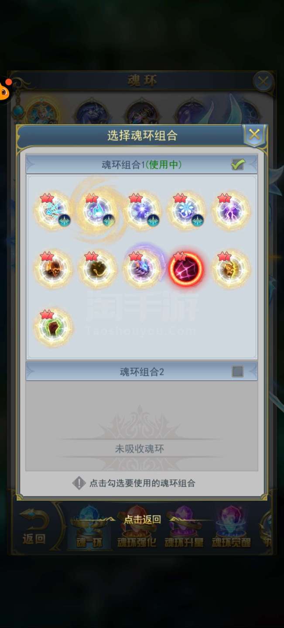This screenshot has height=628, width=284.
Task: Tap the empty 未吸收魂环 slot area
Action: 142,426
